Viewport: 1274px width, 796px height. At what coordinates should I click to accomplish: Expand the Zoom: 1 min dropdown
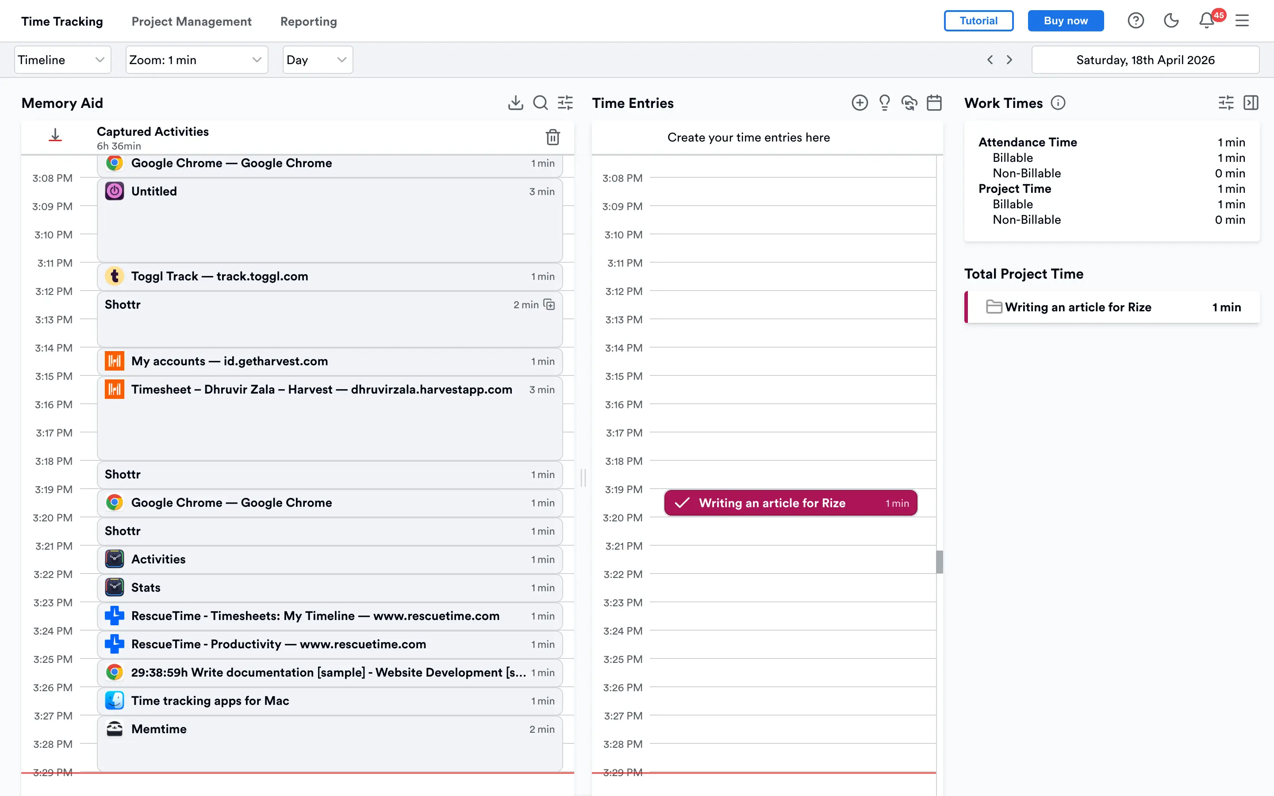coord(196,60)
